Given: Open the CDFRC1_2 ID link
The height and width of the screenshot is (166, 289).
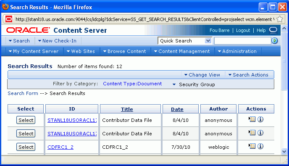Looking at the screenshot, I should [60, 147].
